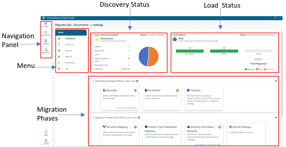Image resolution: width=286 pixels, height=147 pixels.
Task: Click the Content Type tag icon
Action: point(146,127)
